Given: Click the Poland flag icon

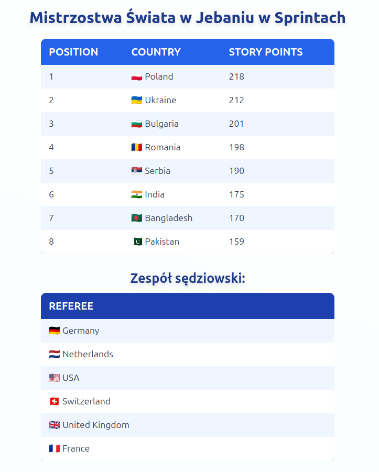Looking at the screenshot, I should tap(137, 77).
